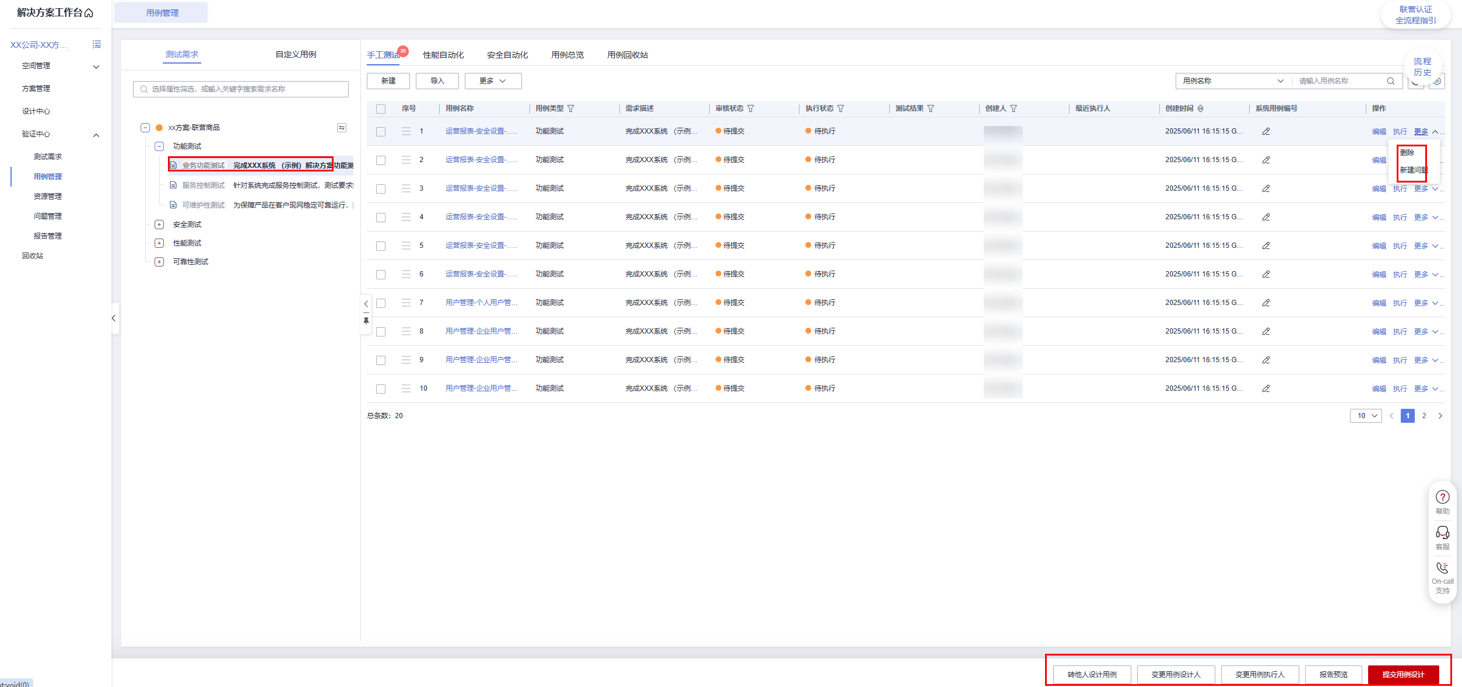1462x687 pixels.
Task: Open the 用例名称 search type dropdown
Action: [x=1233, y=81]
